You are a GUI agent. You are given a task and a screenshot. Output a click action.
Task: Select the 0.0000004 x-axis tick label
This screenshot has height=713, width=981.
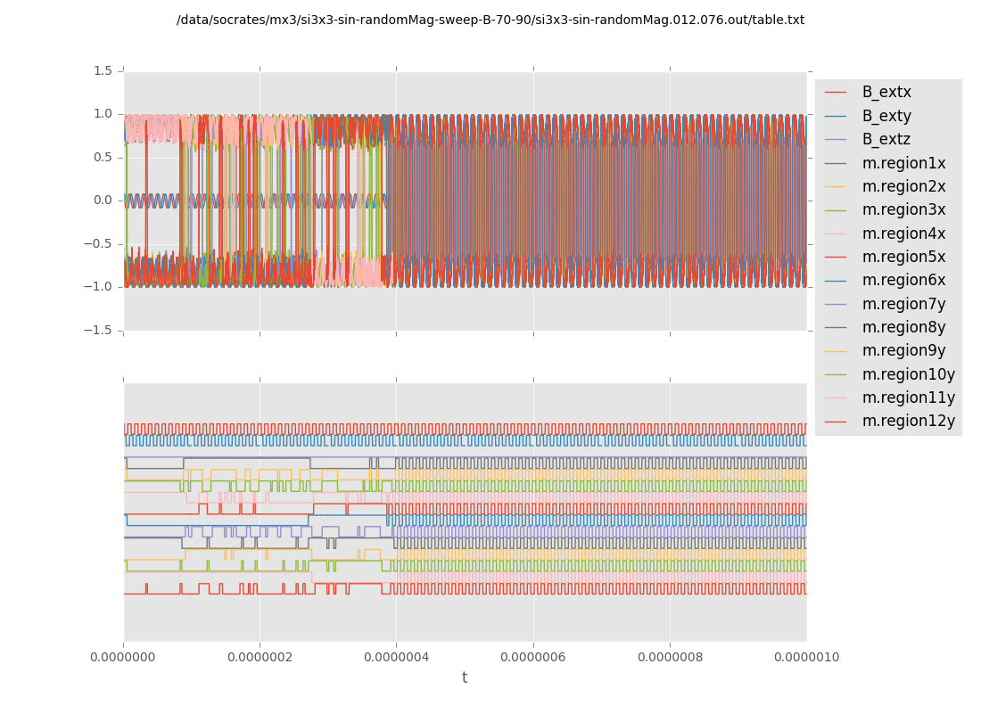tap(396, 658)
